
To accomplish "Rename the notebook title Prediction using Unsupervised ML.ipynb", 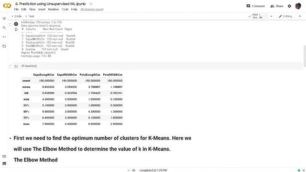I will (53, 4).
